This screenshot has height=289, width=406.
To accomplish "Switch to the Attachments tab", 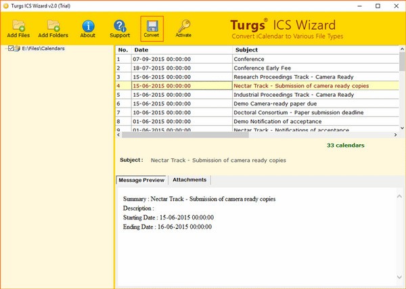I will point(189,180).
